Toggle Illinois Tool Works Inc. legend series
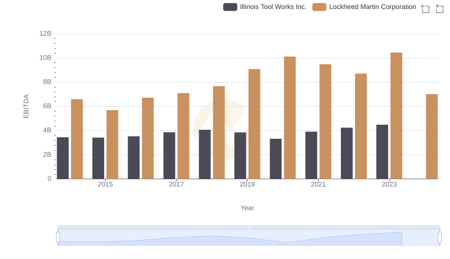The width and height of the screenshot is (450, 259). click(264, 7)
